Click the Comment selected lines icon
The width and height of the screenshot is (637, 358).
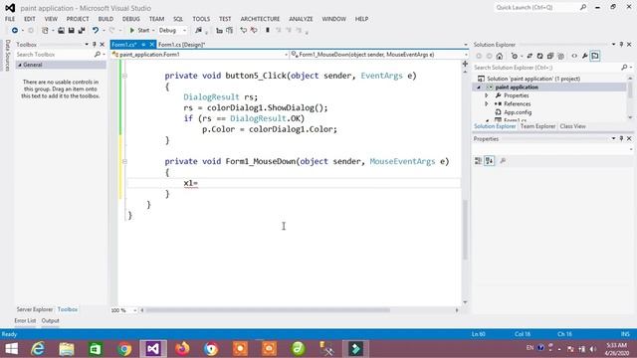243,31
